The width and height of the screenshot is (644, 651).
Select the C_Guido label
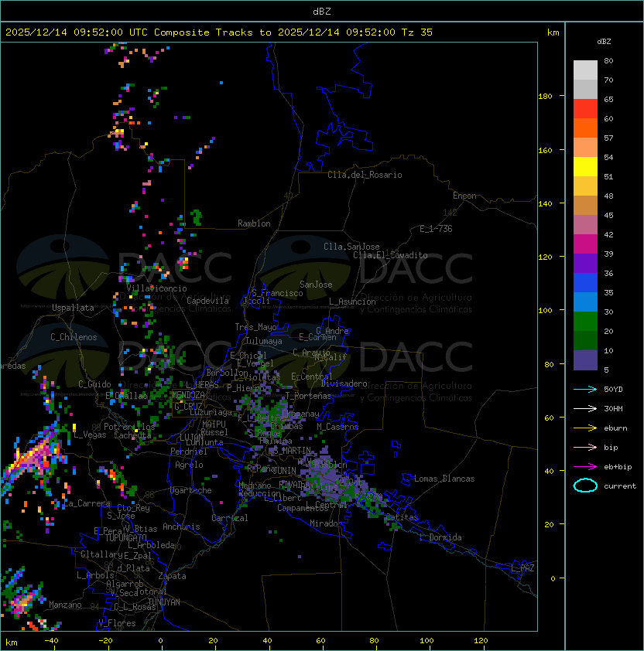pos(94,384)
